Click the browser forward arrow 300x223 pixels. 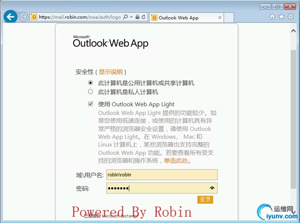tap(23, 17)
